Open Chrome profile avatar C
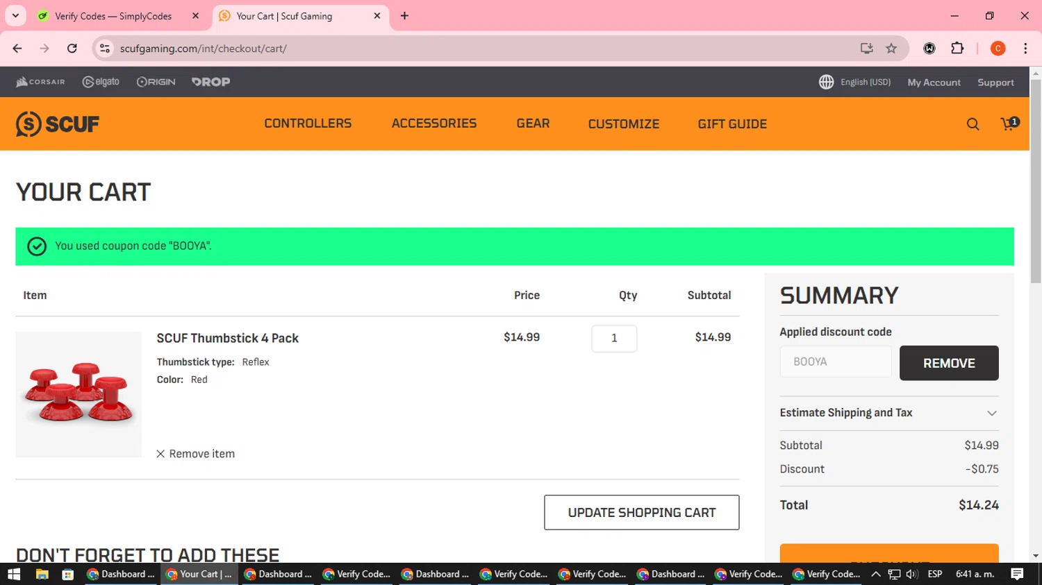The image size is (1042, 585). tap(998, 49)
